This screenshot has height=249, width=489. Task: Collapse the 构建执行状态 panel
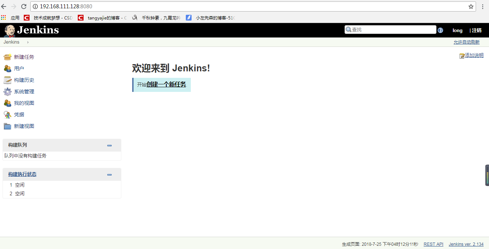click(x=109, y=175)
